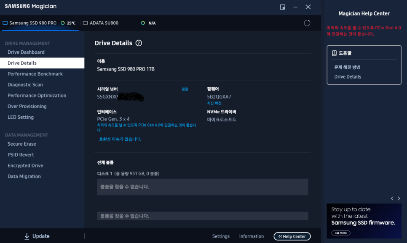Open PSID Revert
The height and width of the screenshot is (243, 407).
21,155
